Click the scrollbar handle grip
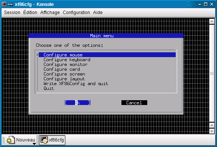This screenshot has width=217, height=147. tap(212, 73)
